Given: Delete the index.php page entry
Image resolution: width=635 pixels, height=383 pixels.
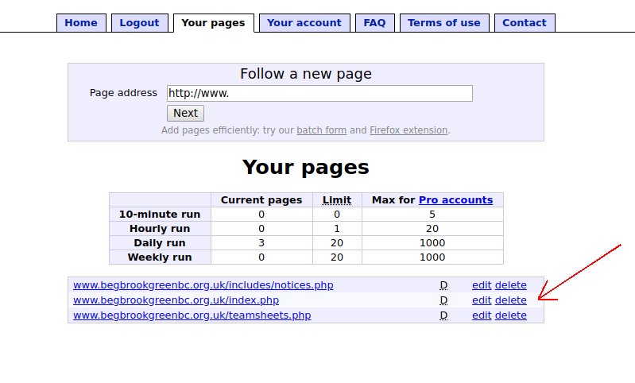Looking at the screenshot, I should 511,300.
